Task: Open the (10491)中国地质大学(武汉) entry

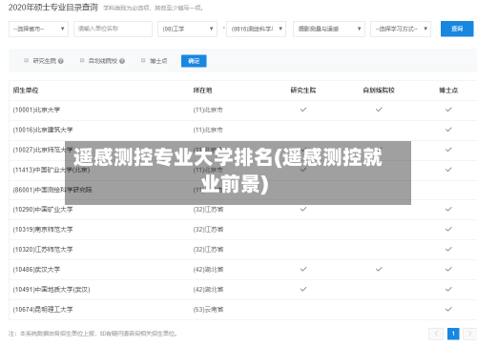Action: [52, 290]
